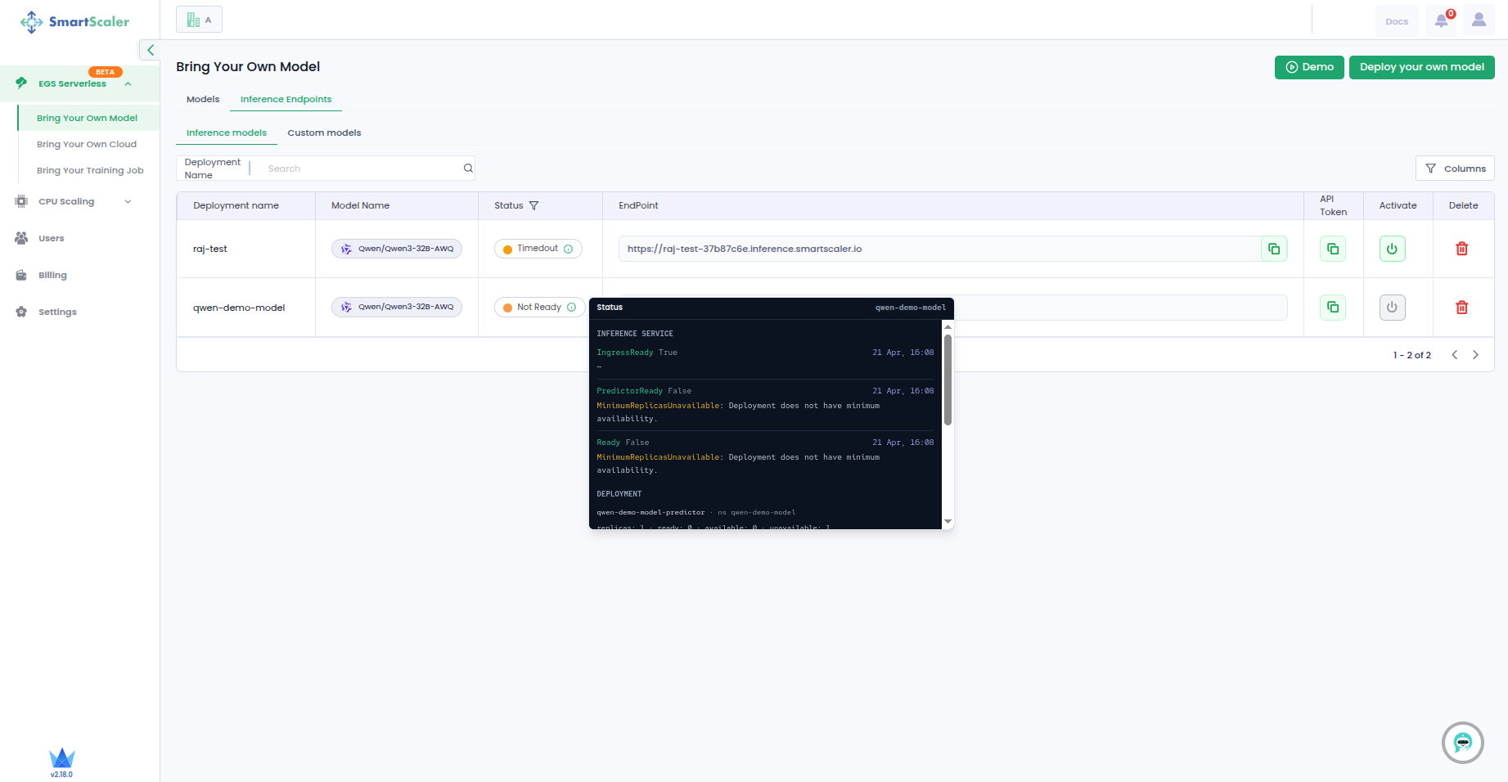Delete the raj-test deployment
The image size is (1508, 782).
click(x=1461, y=249)
